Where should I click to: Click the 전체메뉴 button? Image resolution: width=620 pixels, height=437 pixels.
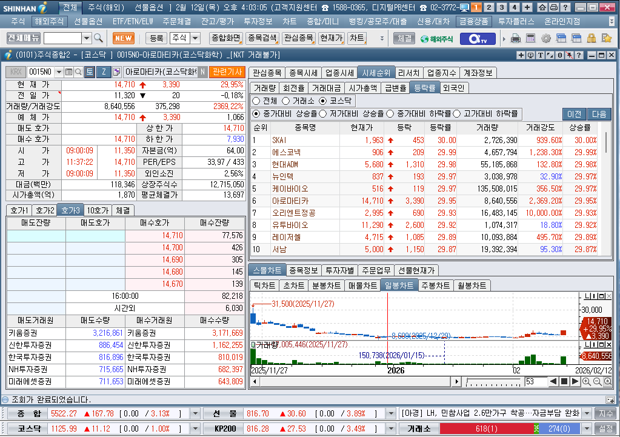[x=24, y=38]
